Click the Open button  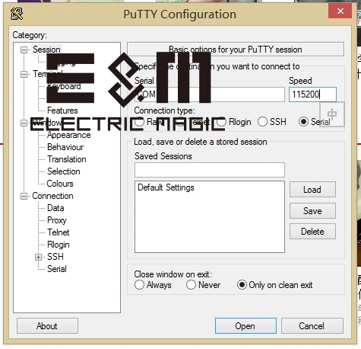coord(245,326)
